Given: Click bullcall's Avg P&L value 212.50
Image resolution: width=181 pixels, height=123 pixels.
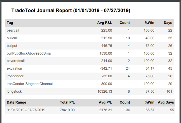Looking at the screenshot, I should pos(107,38).
